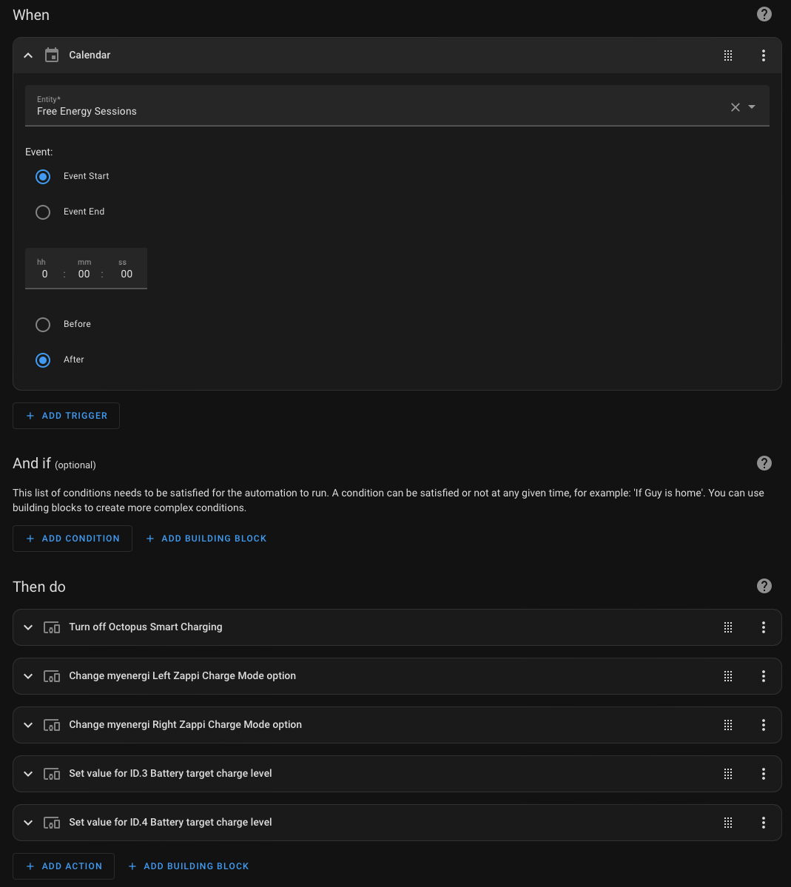Image resolution: width=791 pixels, height=887 pixels.
Task: Collapse the Calendar trigger card
Action: pos(27,55)
